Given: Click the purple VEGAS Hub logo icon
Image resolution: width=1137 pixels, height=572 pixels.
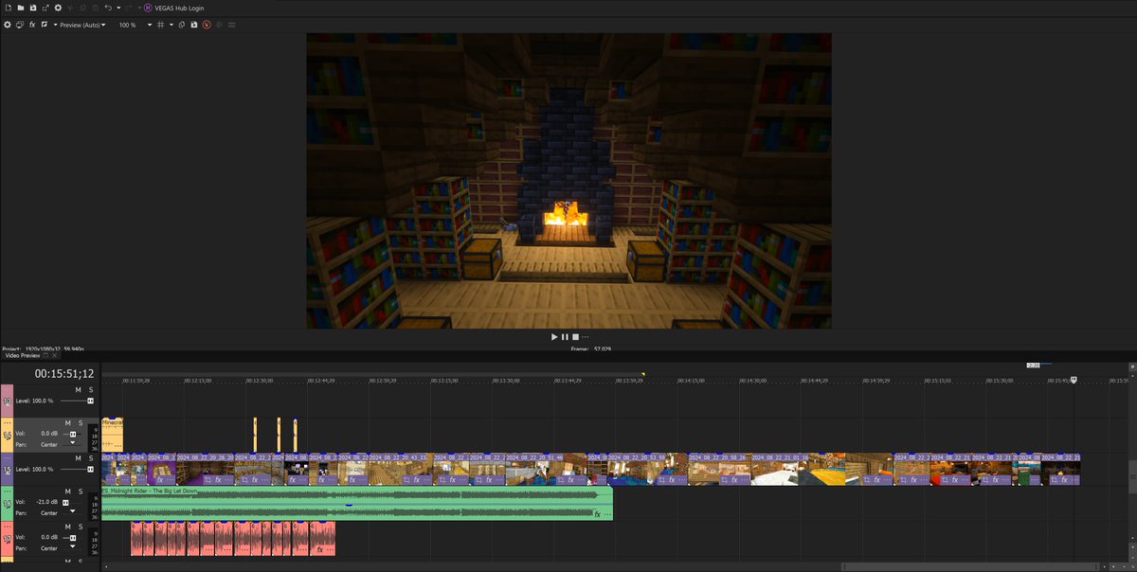Looking at the screenshot, I should click(148, 8).
